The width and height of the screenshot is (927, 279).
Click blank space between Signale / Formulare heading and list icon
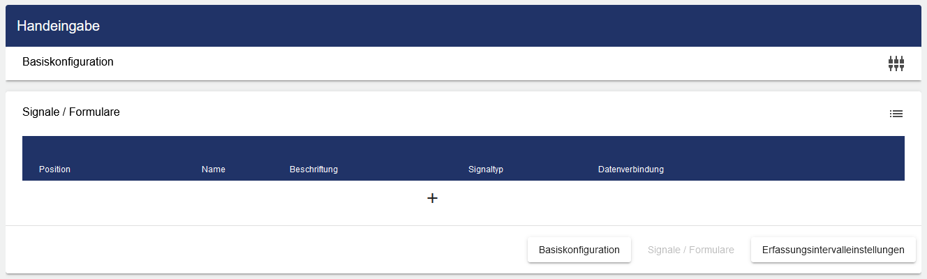click(x=489, y=112)
